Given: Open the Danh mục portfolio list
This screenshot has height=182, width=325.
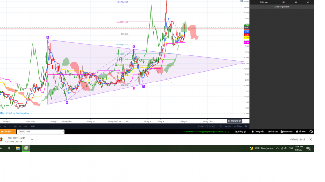Looking at the screenshot, I should 286,131.
